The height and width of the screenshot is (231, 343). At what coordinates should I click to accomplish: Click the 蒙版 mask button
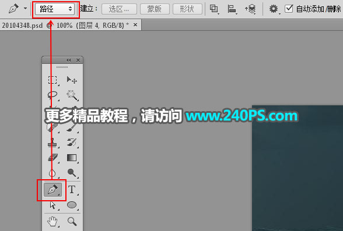(x=155, y=9)
